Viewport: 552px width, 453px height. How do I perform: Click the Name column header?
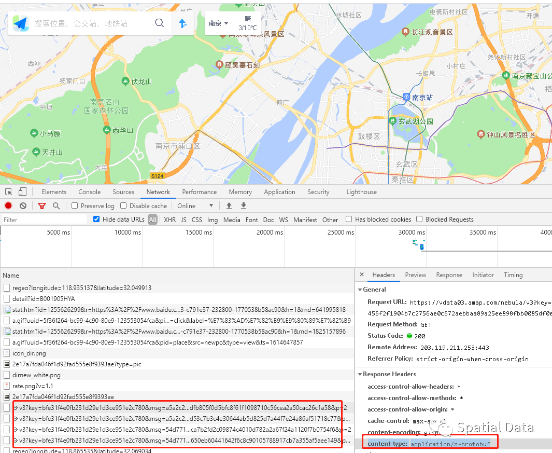tap(177, 276)
